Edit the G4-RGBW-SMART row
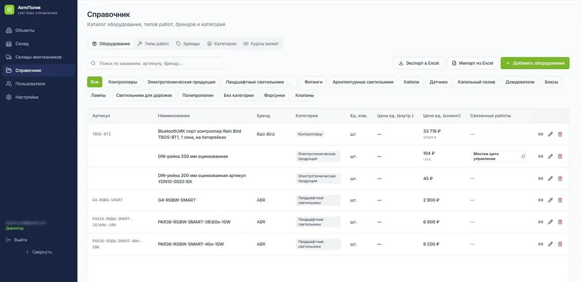The image size is (582, 282). coord(550,200)
